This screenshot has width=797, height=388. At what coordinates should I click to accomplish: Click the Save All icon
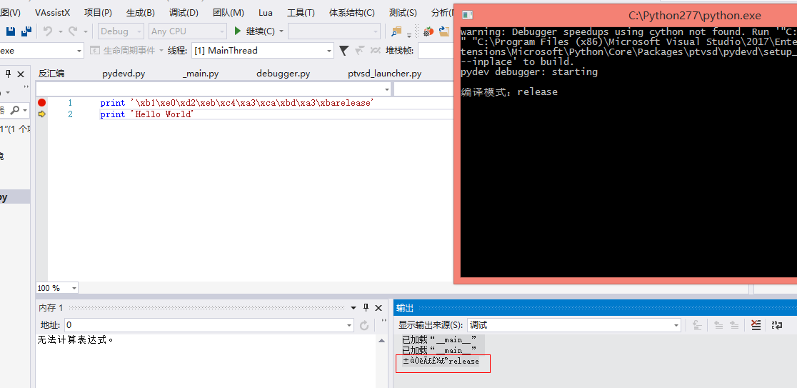coord(26,31)
